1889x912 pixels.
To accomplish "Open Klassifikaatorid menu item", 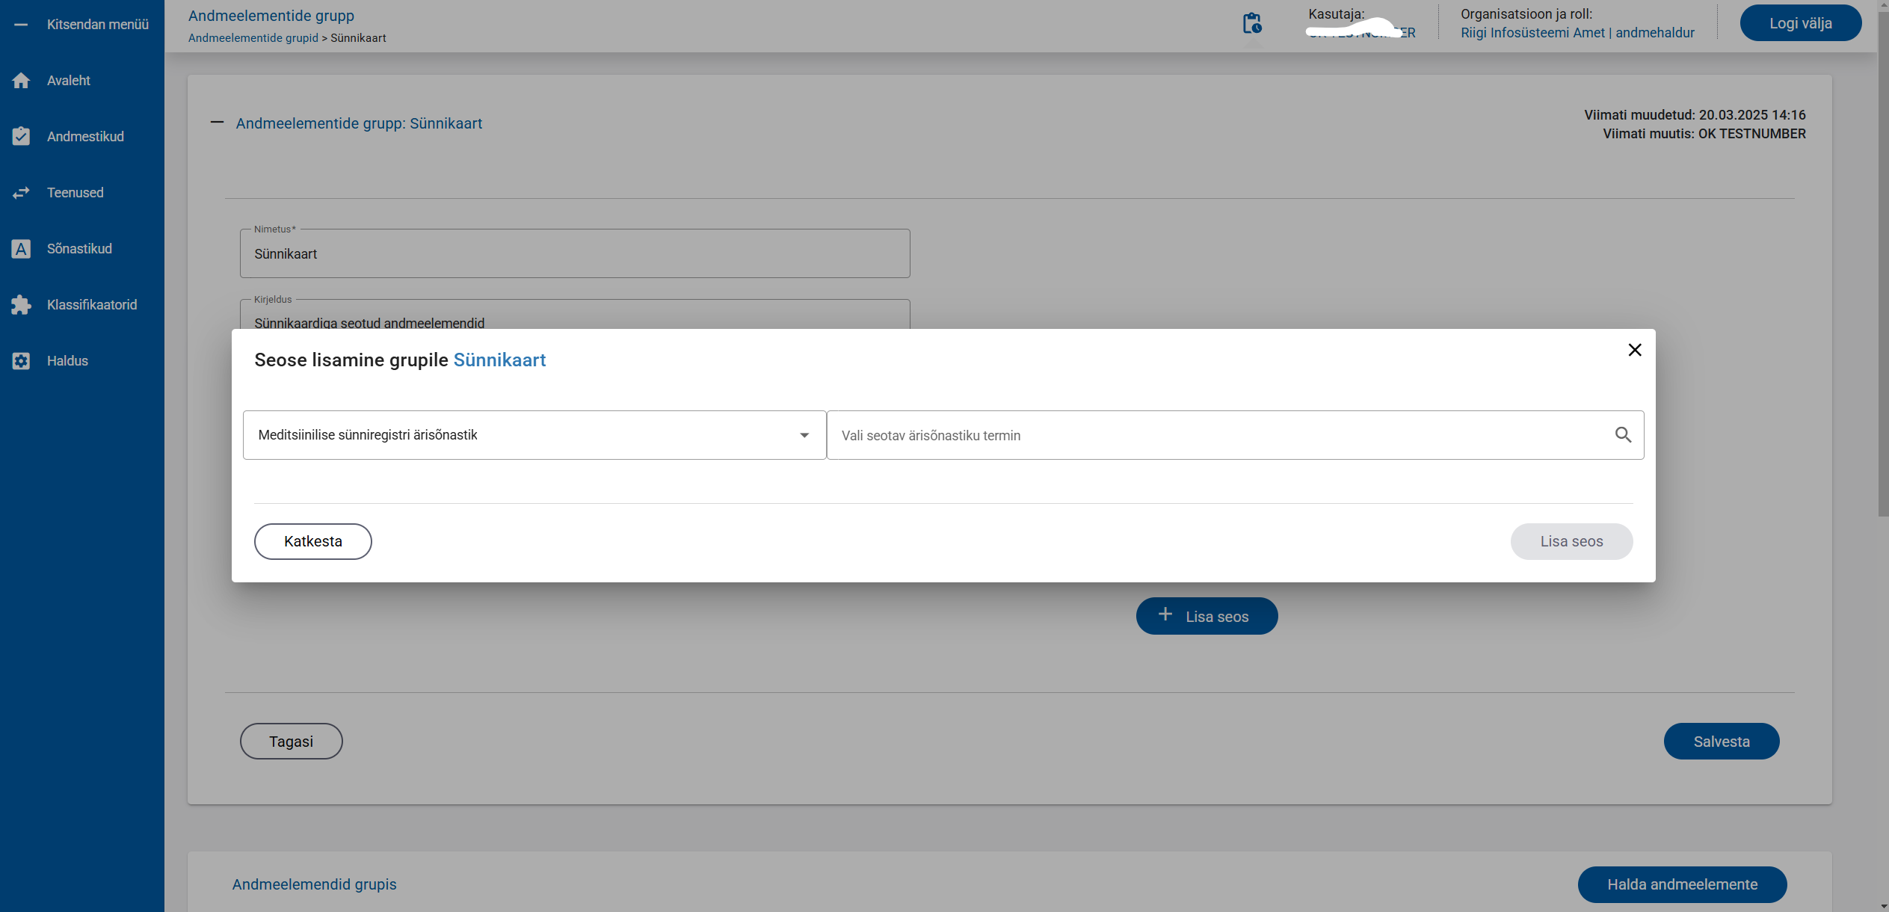I will coord(92,305).
